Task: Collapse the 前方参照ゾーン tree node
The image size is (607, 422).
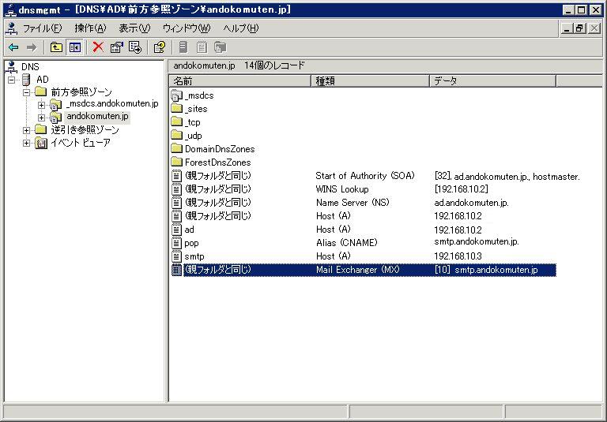Action: [26, 92]
